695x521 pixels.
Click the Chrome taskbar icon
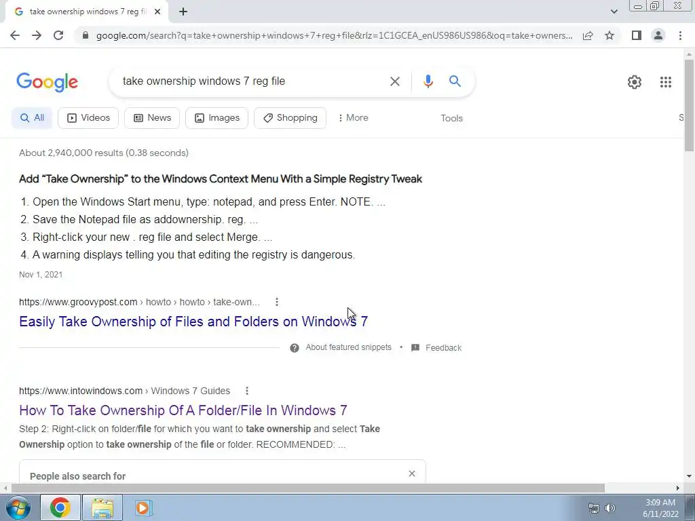pyautogui.click(x=60, y=507)
